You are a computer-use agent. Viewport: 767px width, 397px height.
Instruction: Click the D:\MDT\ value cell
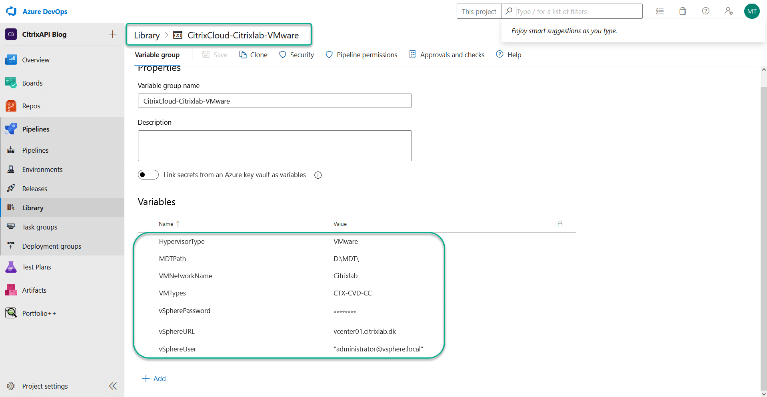(x=346, y=259)
